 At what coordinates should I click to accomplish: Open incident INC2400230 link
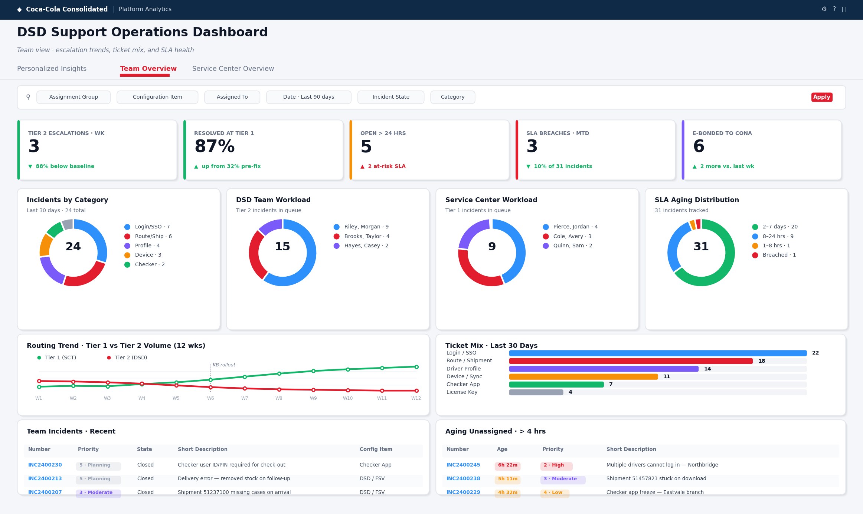[45, 465]
